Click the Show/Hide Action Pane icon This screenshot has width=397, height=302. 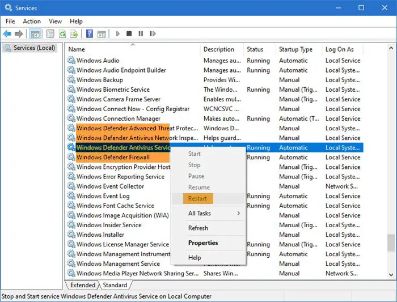pyautogui.click(x=102, y=34)
